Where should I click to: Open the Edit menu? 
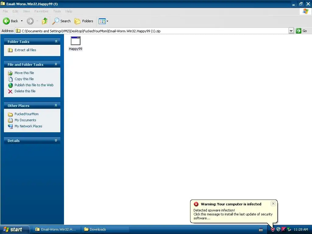coord(15,11)
